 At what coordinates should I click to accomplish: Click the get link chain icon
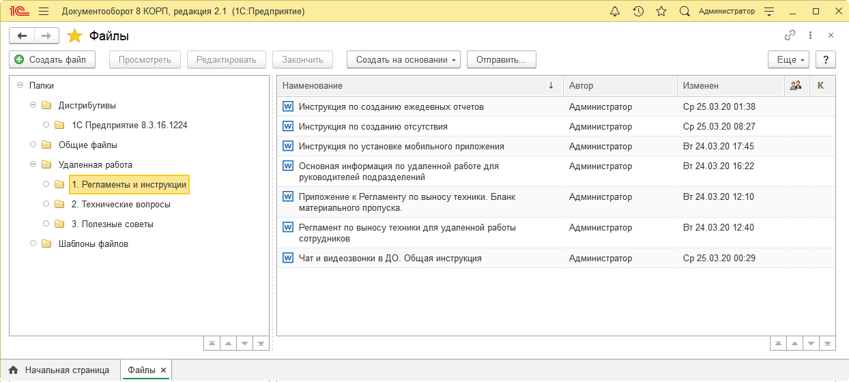(790, 35)
